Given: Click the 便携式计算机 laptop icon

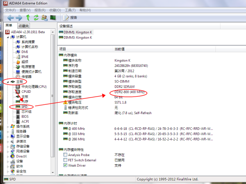Looking at the screenshot, I should 18,72.
